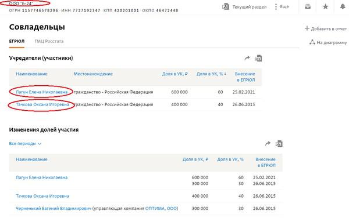The width and height of the screenshot is (349, 218).
Task: Export Изменения долей участия table to Excel
Action: (x=279, y=144)
